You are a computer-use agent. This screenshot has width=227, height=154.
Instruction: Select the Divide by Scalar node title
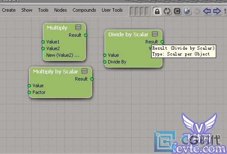click(128, 35)
